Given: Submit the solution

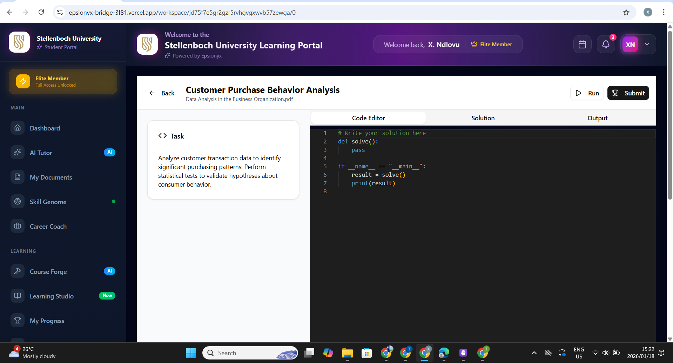Looking at the screenshot, I should pyautogui.click(x=628, y=93).
